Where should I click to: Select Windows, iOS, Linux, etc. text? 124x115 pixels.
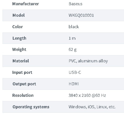(x=92, y=107)
